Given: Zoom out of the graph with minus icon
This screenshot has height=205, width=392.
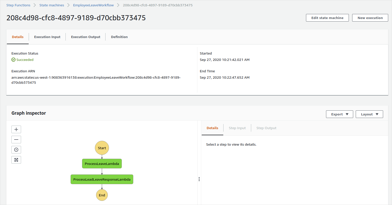Looking at the screenshot, I should pyautogui.click(x=16, y=139).
